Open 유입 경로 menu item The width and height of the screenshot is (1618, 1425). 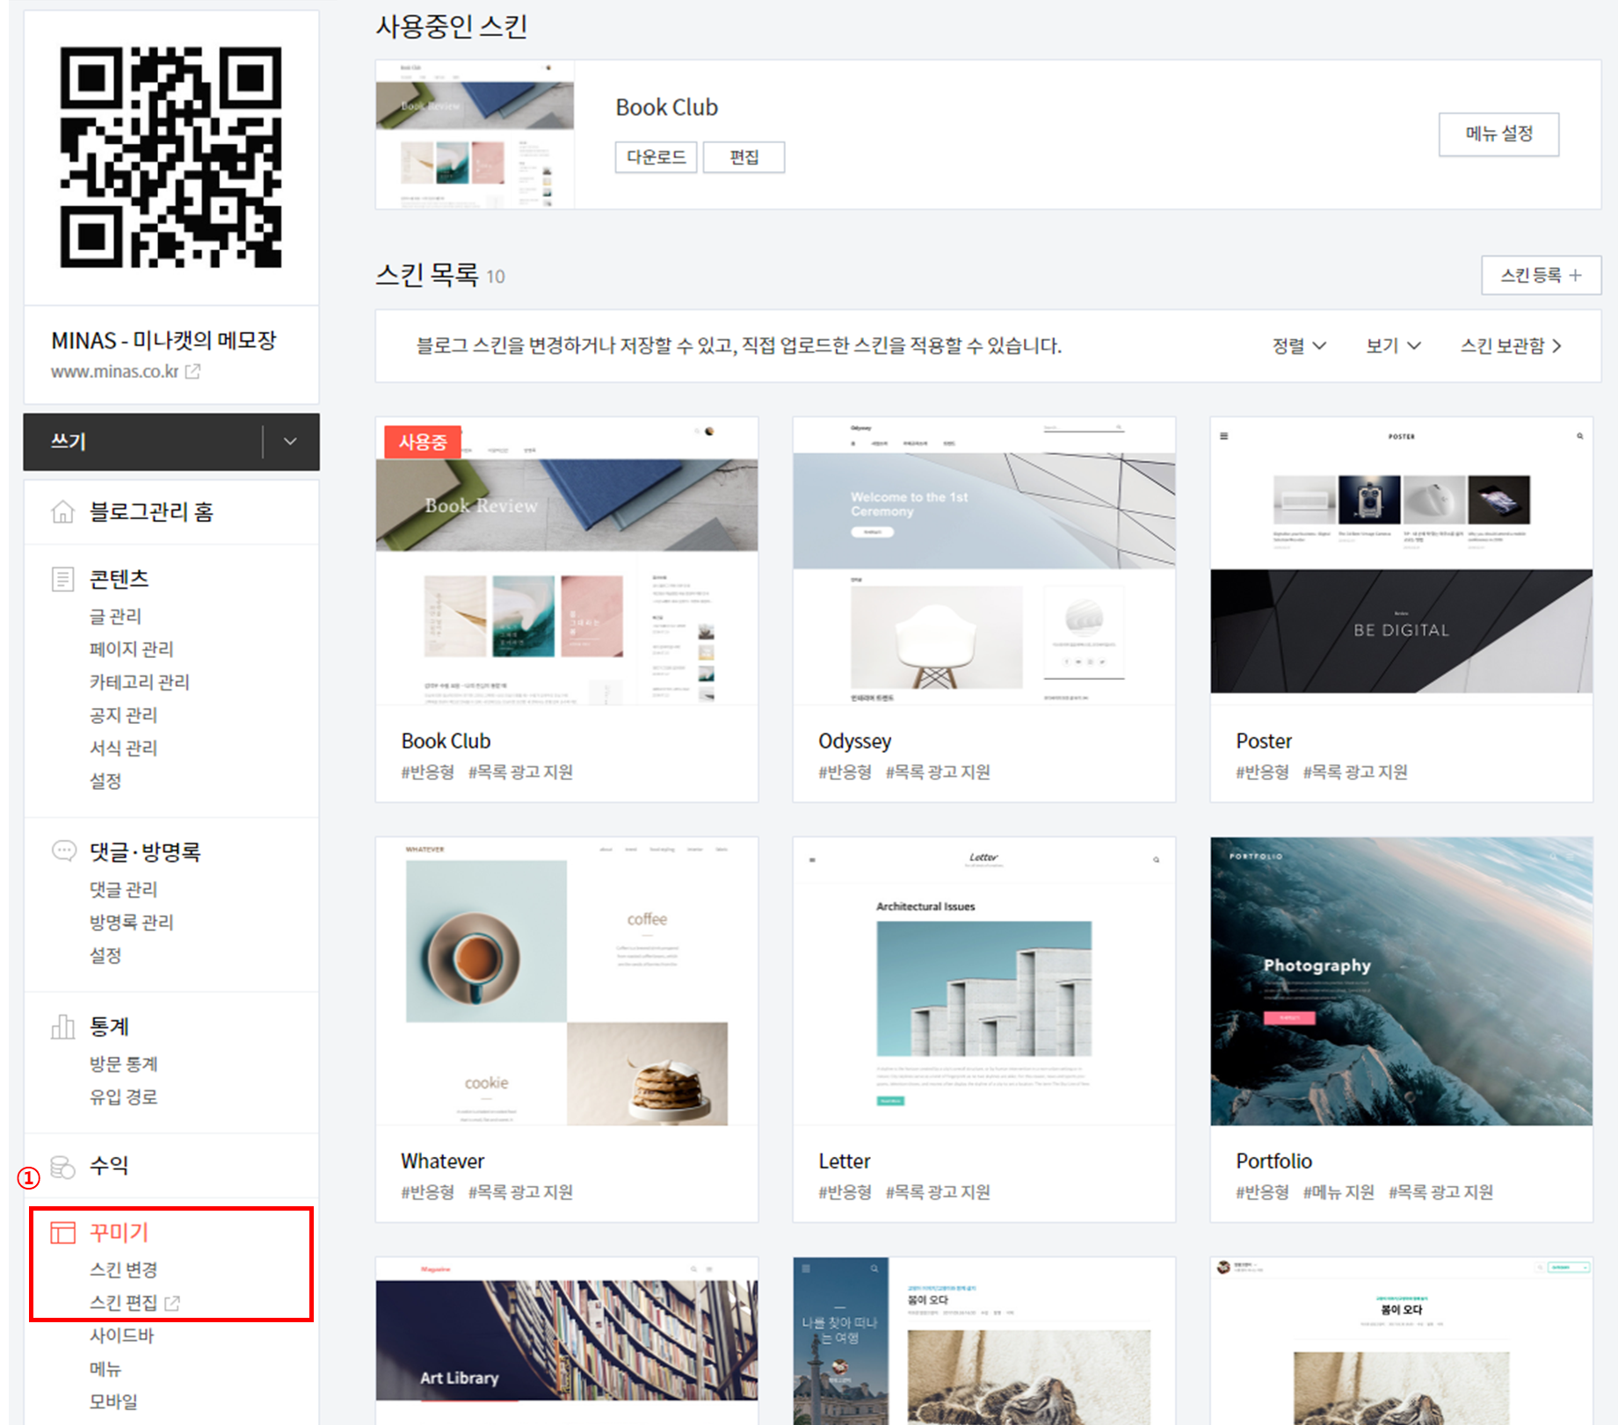pos(123,1096)
